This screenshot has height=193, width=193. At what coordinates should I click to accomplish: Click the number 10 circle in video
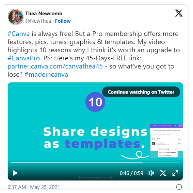95,102
